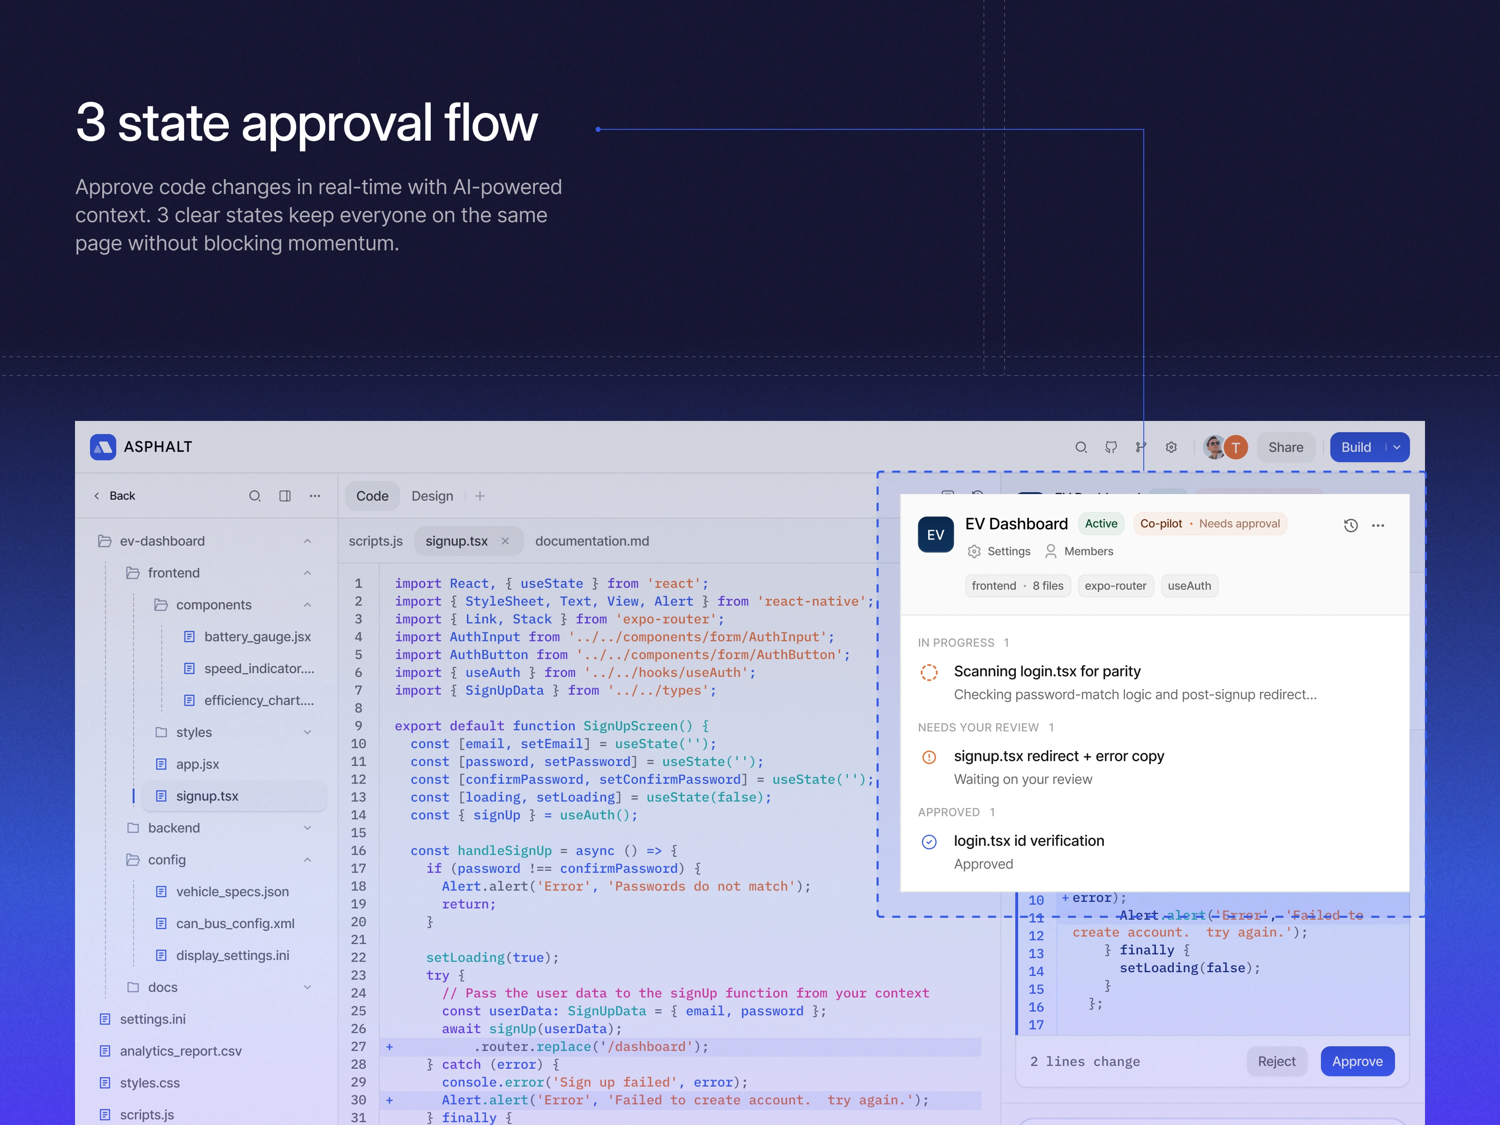
Task: Add a new view tab with plus
Action: point(480,496)
